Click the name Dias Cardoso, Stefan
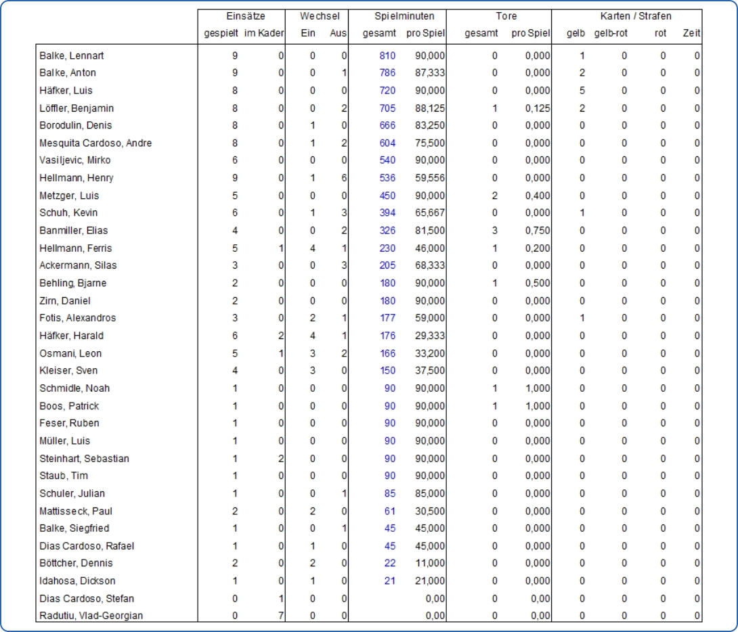 click(87, 599)
